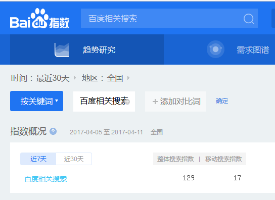
Task: Focus the top search input field
Action: tap(169, 18)
